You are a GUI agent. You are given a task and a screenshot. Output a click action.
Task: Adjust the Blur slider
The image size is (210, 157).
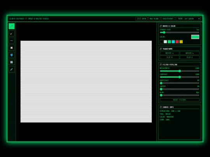(179, 95)
